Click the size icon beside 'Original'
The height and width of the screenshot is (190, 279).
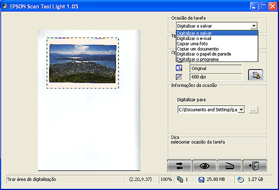point(179,68)
